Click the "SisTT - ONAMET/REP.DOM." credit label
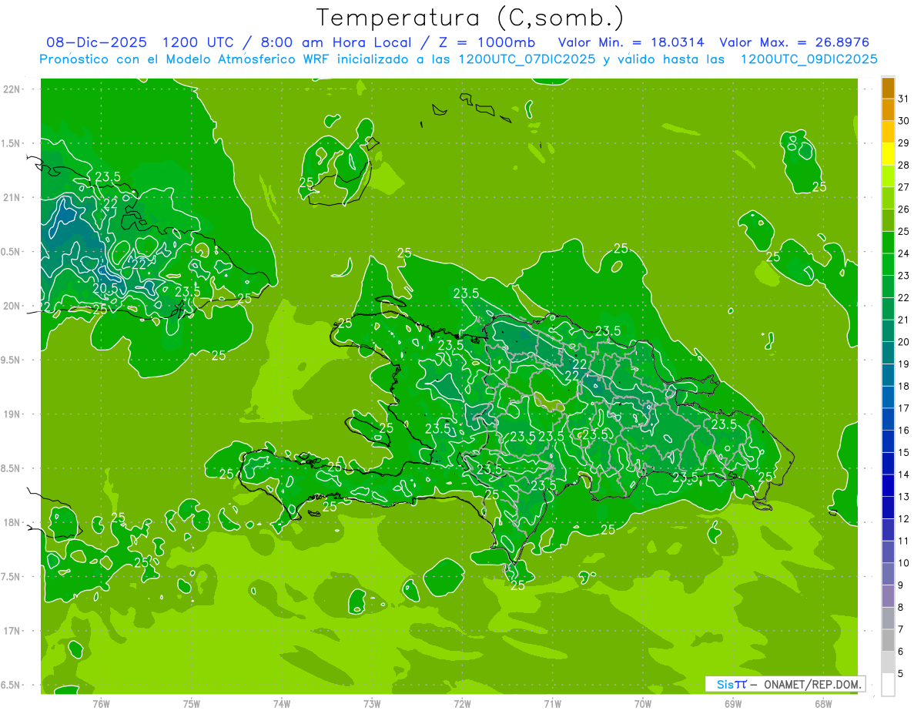The image size is (924, 714). click(x=785, y=684)
